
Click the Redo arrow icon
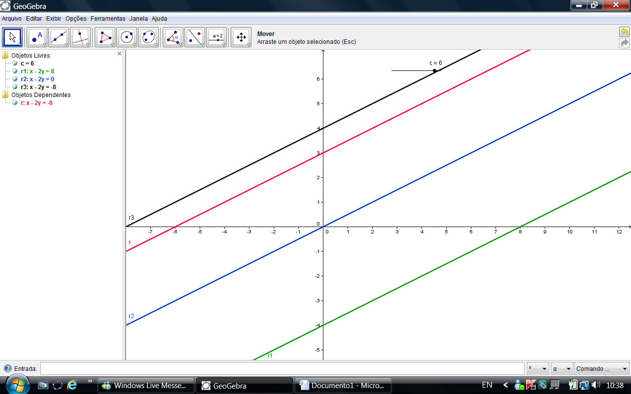(624, 43)
